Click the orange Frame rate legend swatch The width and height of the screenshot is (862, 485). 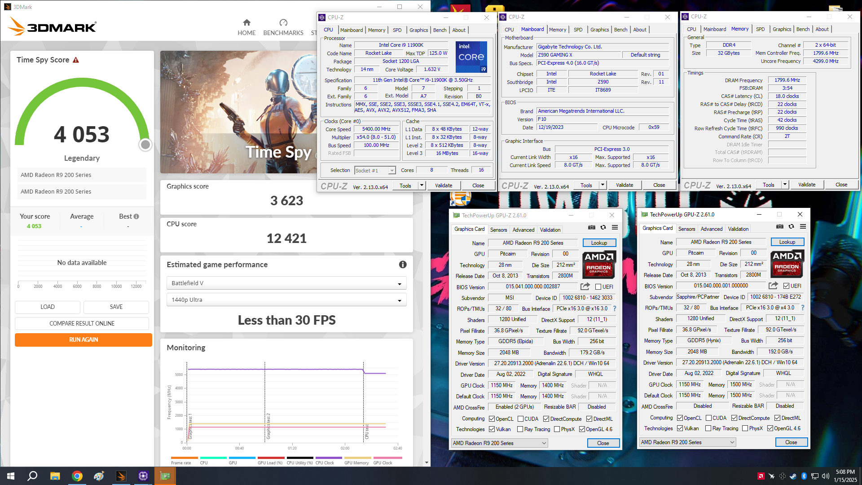point(185,458)
